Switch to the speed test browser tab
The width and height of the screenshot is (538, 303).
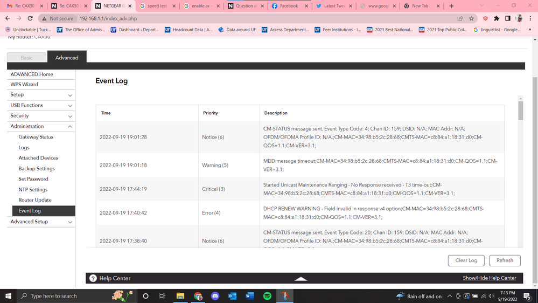[x=157, y=6]
